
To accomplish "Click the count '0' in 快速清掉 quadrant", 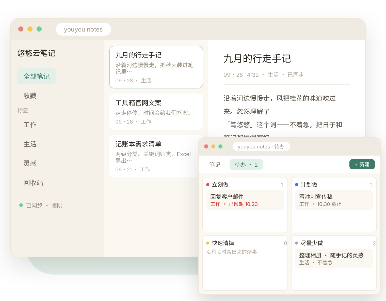I will (x=285, y=243).
